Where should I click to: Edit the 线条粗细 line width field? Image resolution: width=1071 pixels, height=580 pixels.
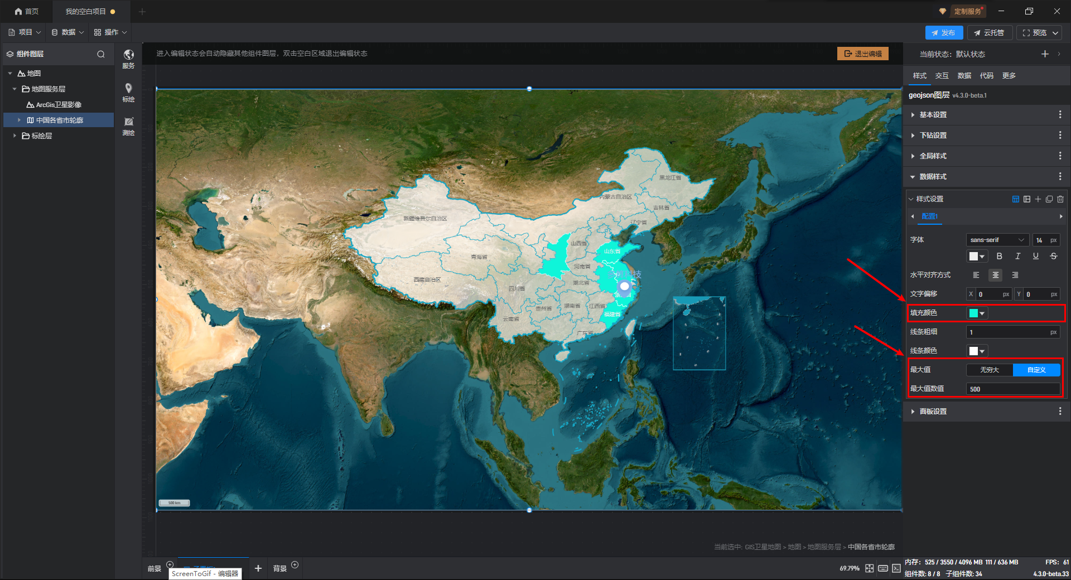pos(1013,332)
